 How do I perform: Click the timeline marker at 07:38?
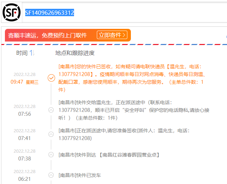(51, 155)
